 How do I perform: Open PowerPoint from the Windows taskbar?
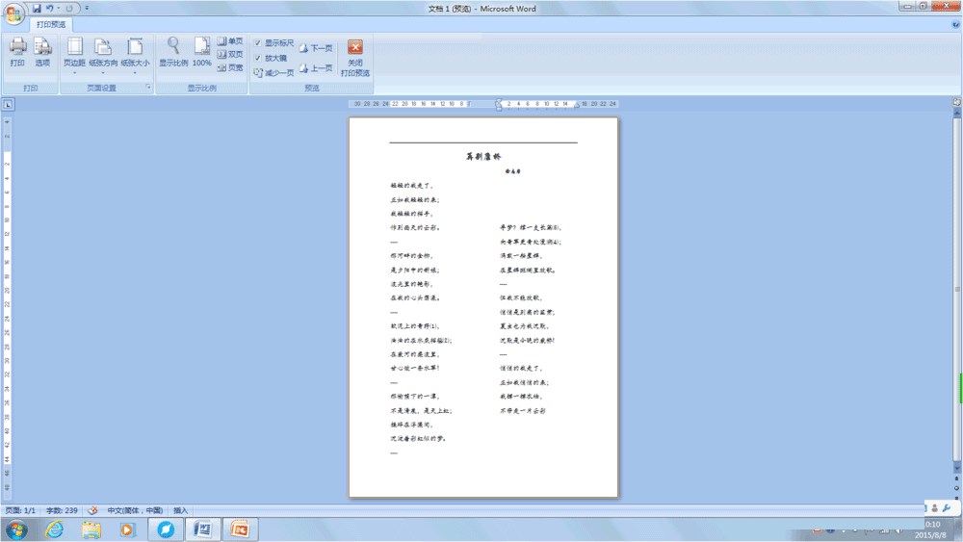click(x=241, y=529)
